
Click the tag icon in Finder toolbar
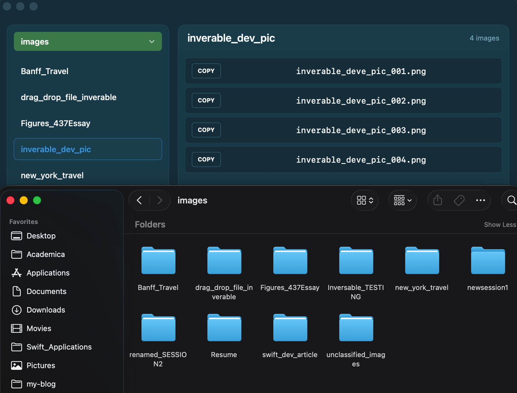click(459, 200)
